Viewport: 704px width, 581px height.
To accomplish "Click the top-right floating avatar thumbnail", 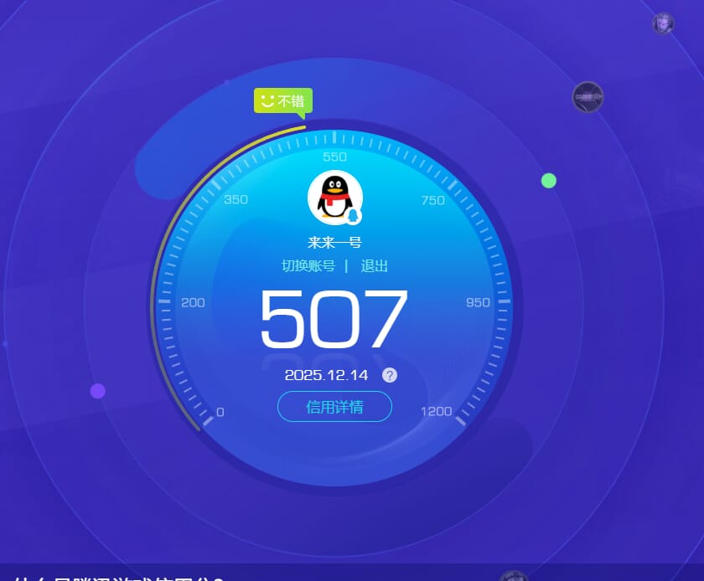I will point(663,23).
